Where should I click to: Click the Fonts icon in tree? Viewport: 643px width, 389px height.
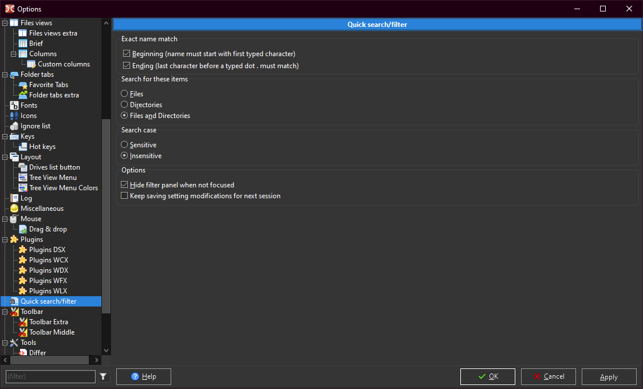(14, 105)
